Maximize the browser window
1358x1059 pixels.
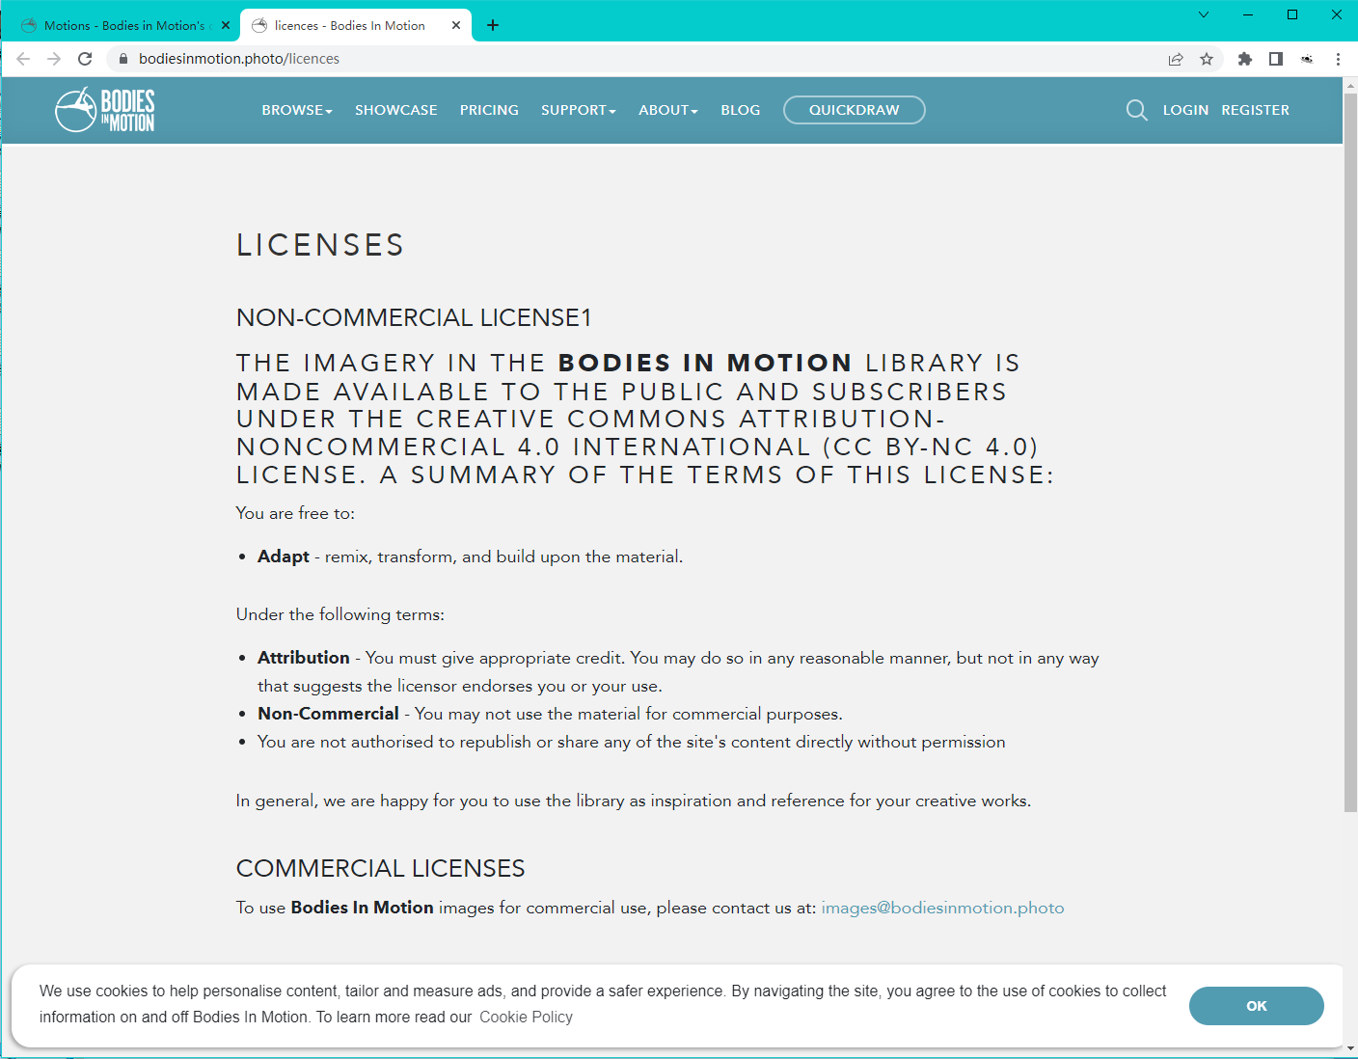pos(1292,14)
